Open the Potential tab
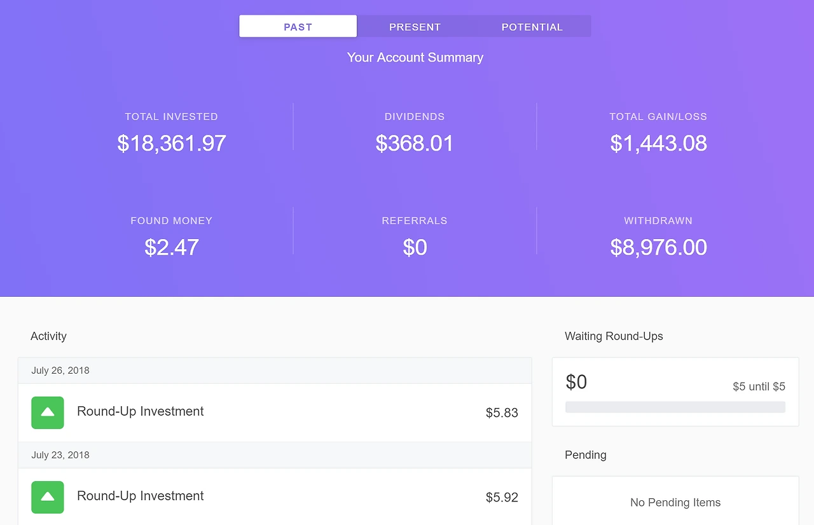 pos(532,27)
